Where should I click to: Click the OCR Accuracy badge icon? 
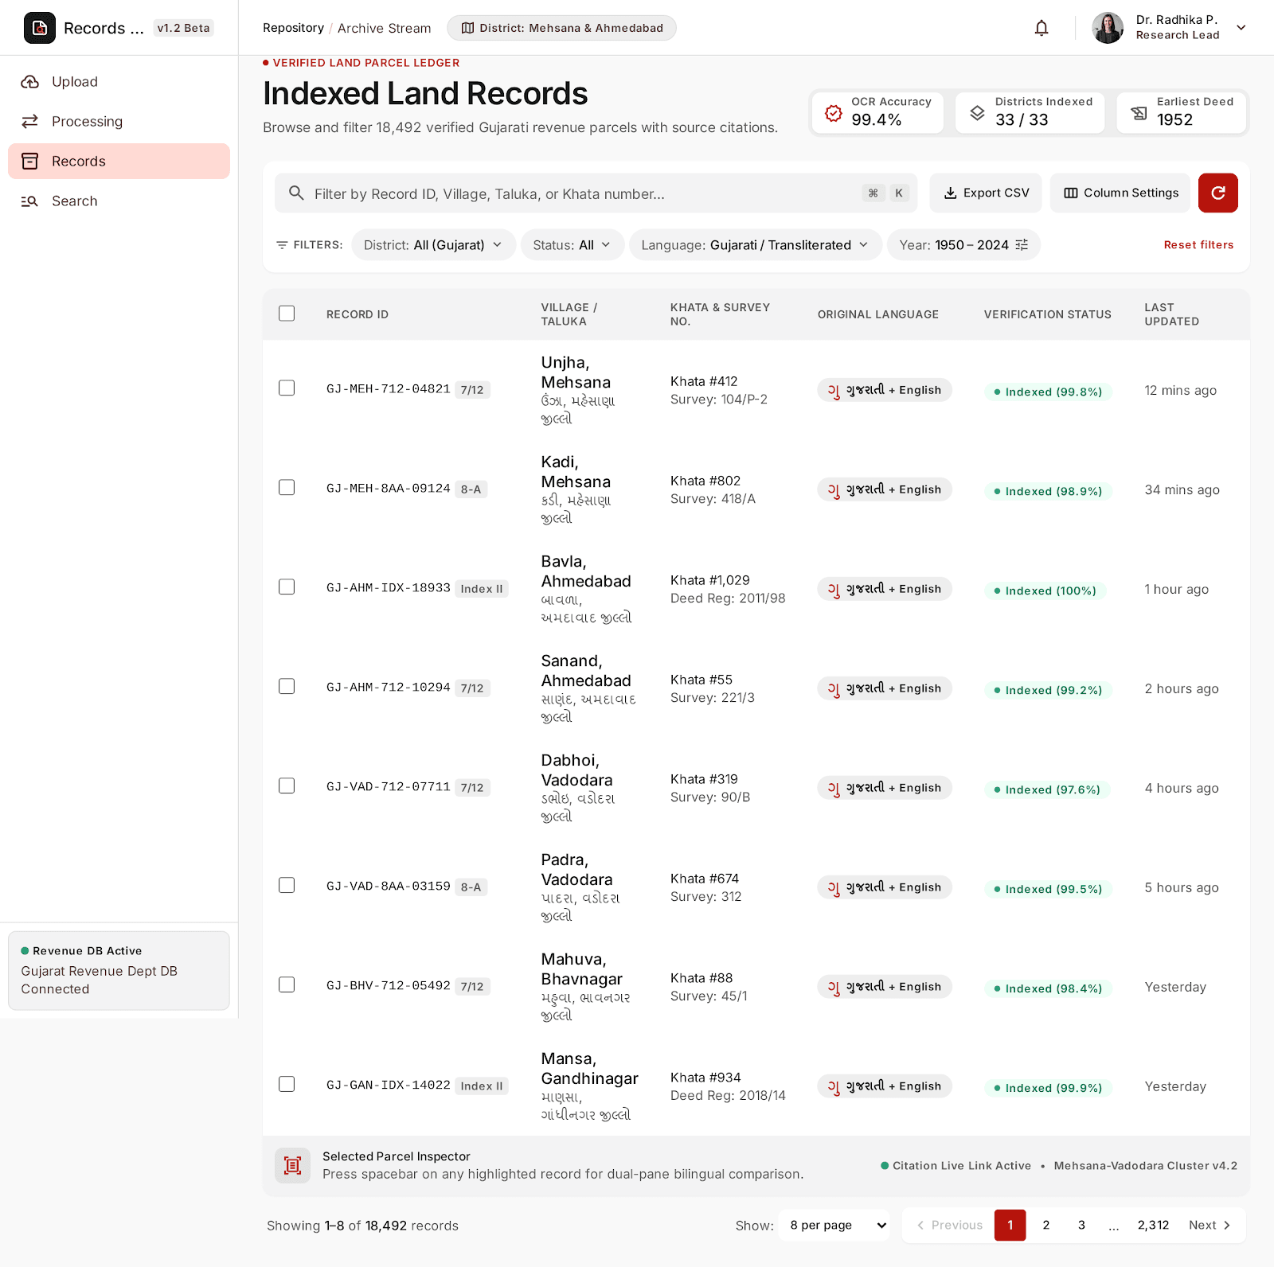834,113
